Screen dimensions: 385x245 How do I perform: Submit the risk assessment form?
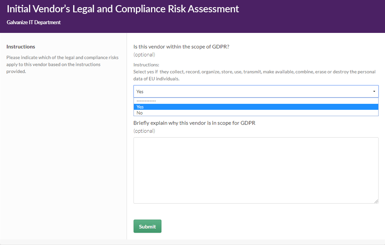pyautogui.click(x=147, y=226)
